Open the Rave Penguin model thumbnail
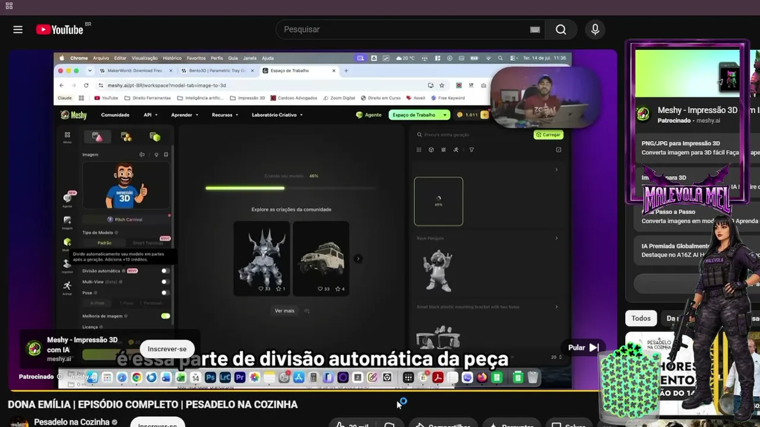The image size is (760, 427). [x=438, y=271]
